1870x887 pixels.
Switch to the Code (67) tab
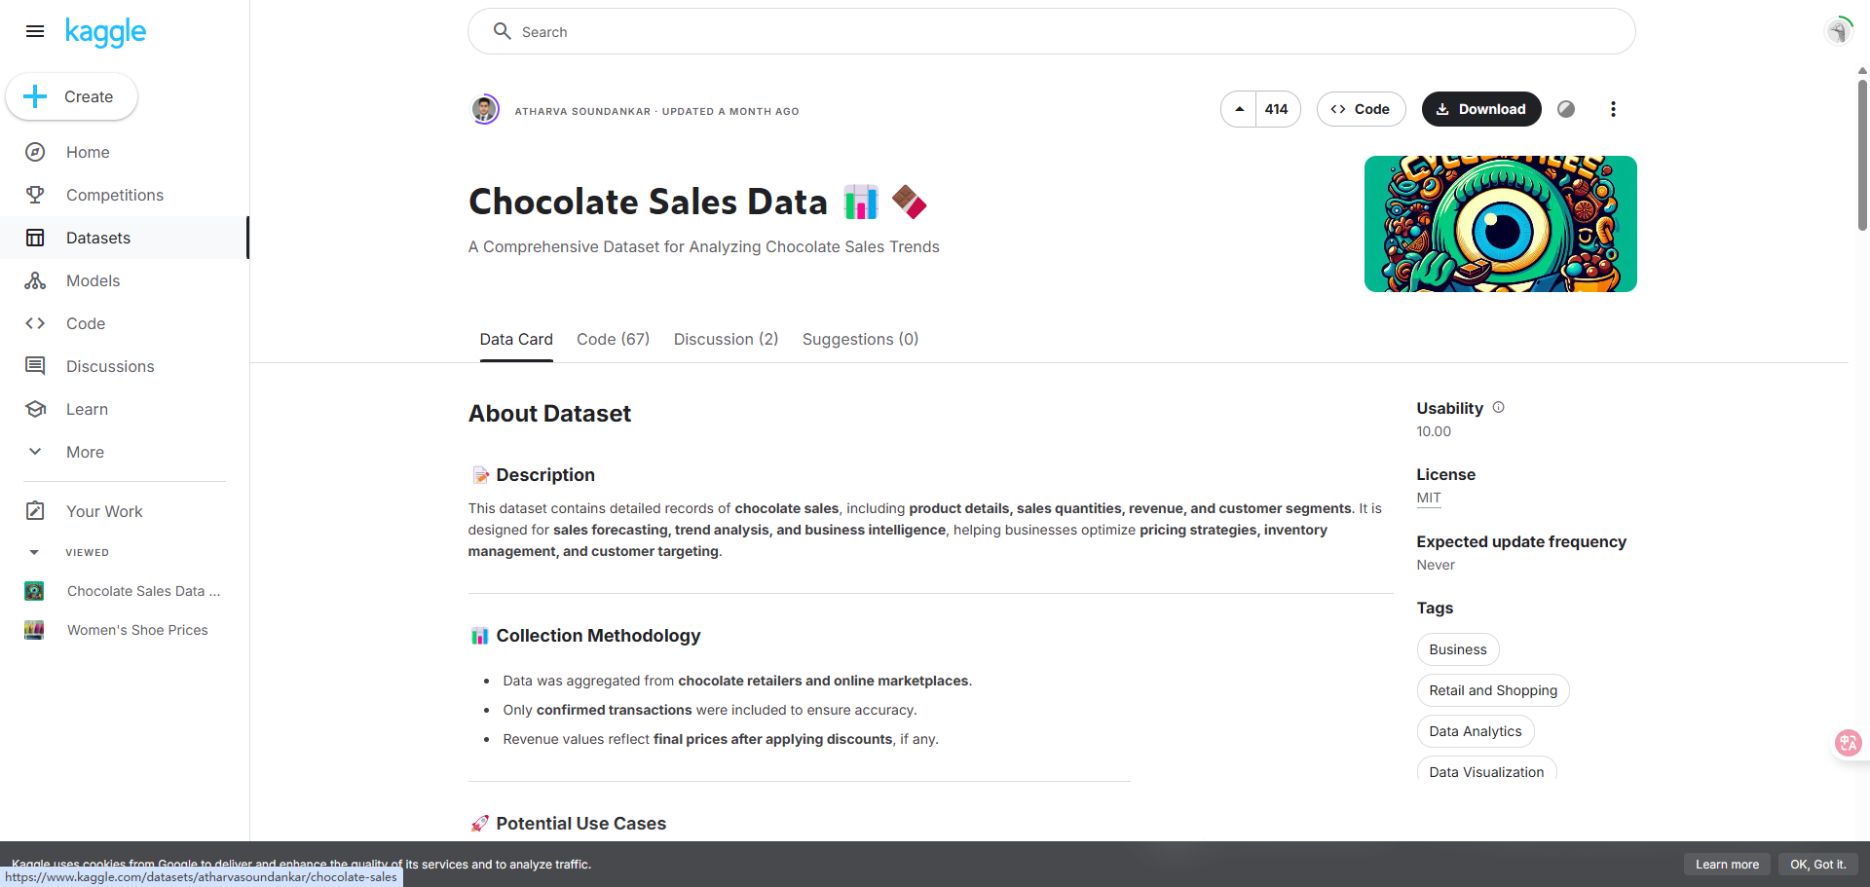pyautogui.click(x=613, y=339)
